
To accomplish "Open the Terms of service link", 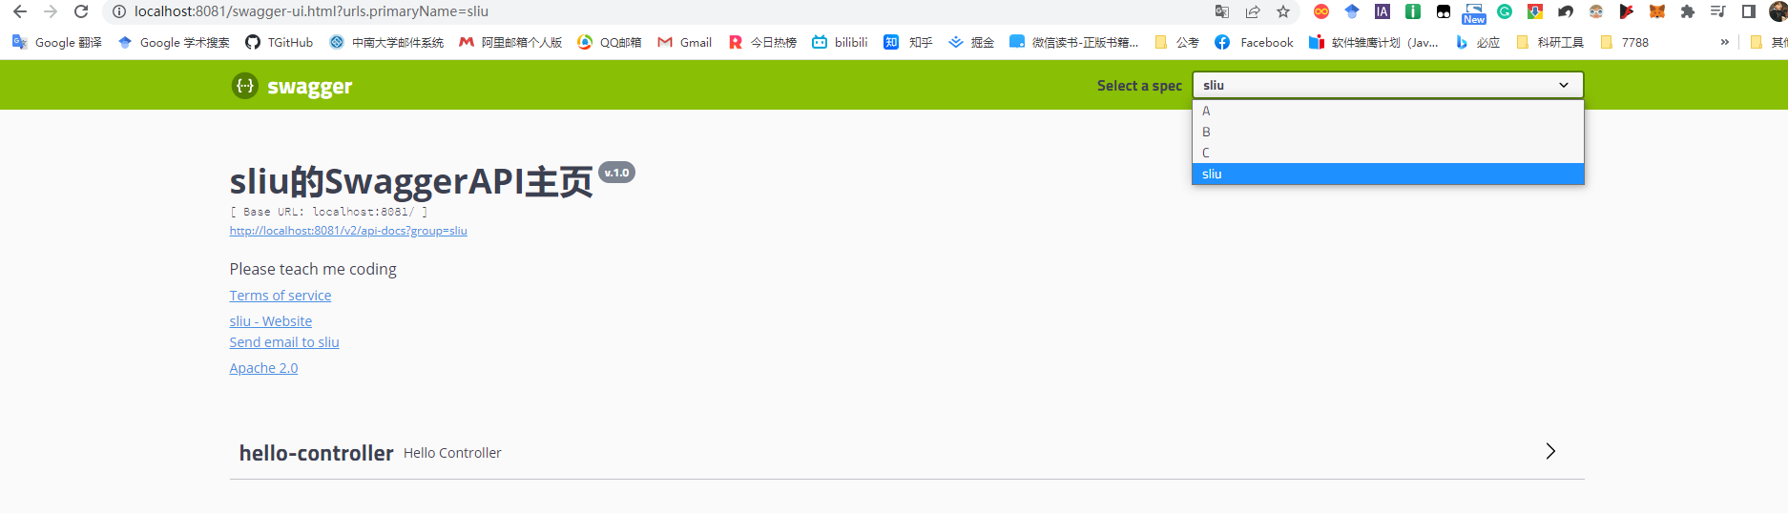I will coord(281,296).
